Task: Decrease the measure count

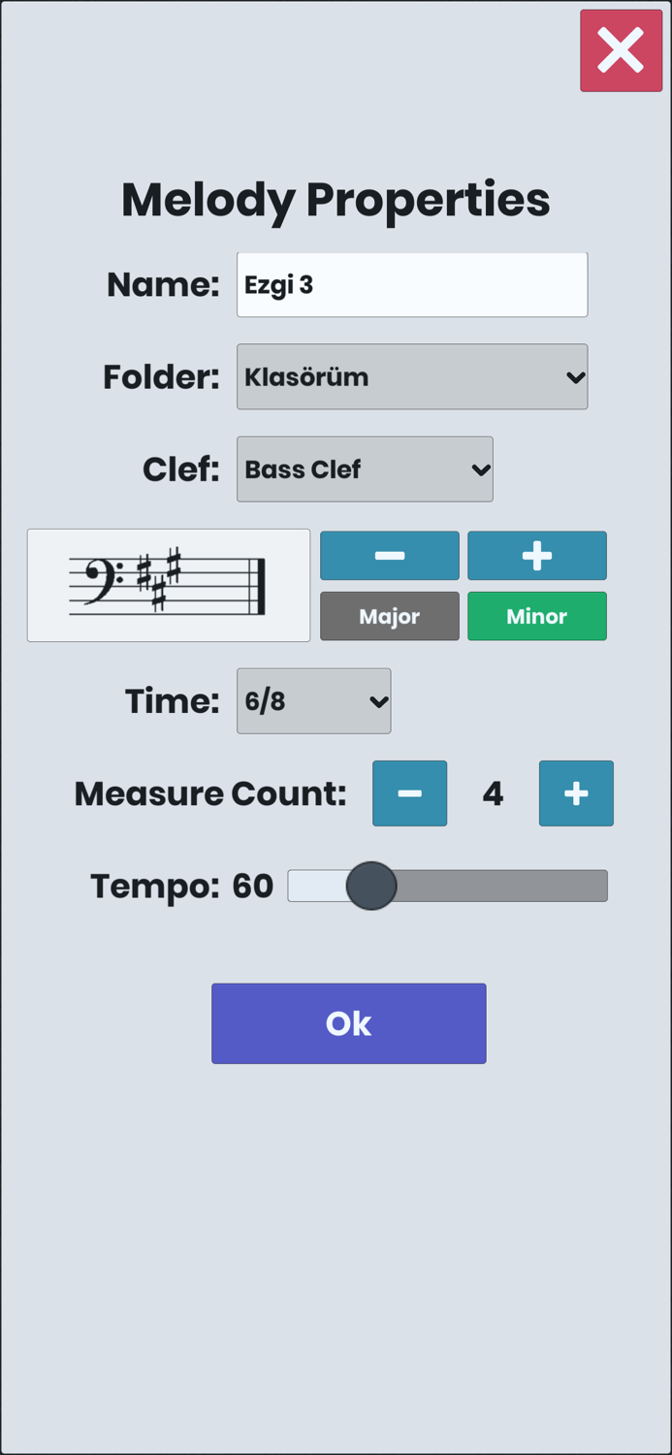Action: click(x=409, y=793)
